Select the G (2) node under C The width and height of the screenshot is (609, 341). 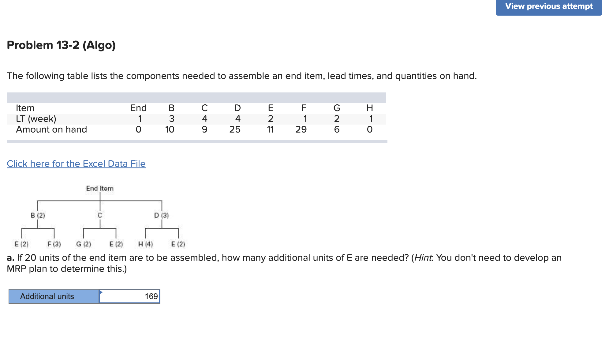pos(83,244)
